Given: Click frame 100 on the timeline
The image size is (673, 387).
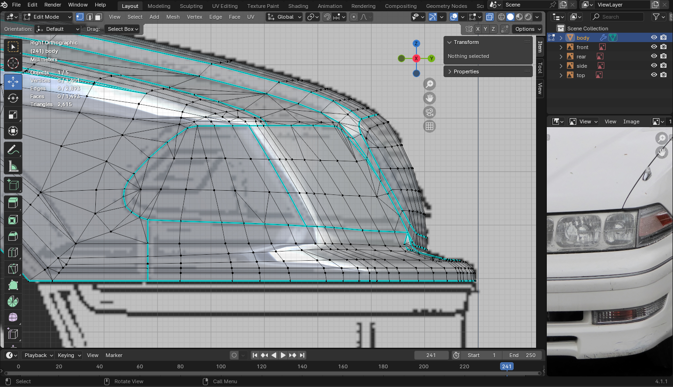Looking at the screenshot, I should coord(221,366).
